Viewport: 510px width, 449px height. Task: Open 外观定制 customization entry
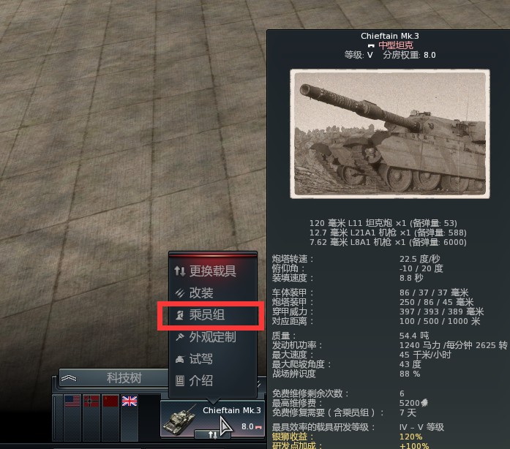[213, 337]
